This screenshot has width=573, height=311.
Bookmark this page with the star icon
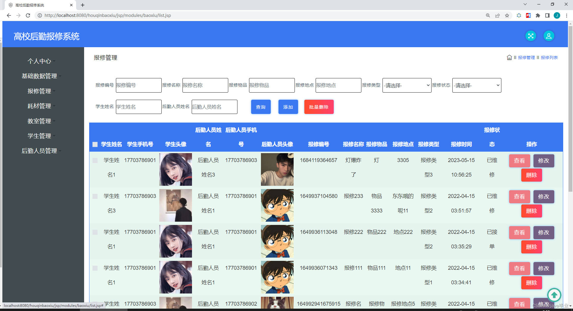coord(507,15)
